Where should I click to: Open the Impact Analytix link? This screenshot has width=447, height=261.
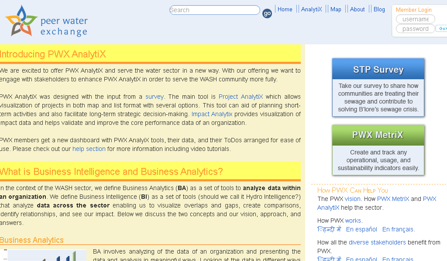click(x=212, y=114)
